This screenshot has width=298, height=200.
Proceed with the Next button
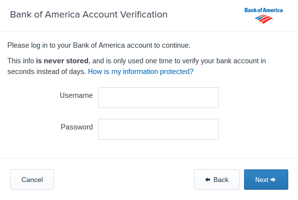click(266, 180)
